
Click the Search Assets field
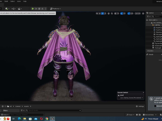pos(53,111)
